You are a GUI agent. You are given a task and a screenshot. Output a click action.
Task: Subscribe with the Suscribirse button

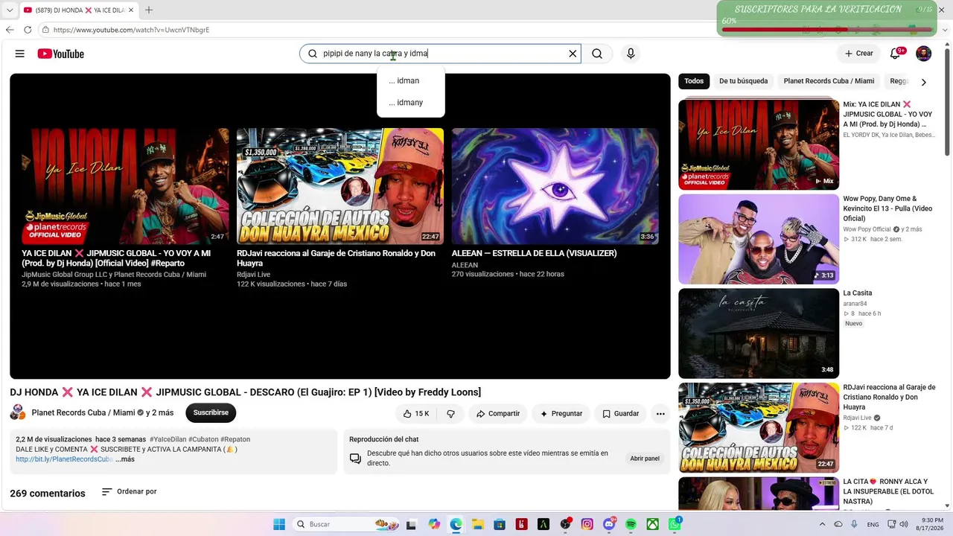pyautogui.click(x=211, y=412)
